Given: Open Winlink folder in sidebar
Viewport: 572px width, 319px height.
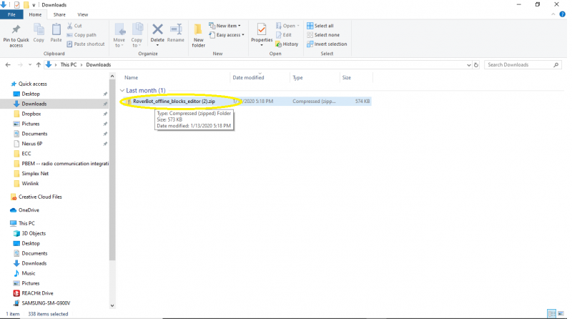Looking at the screenshot, I should pos(30,184).
